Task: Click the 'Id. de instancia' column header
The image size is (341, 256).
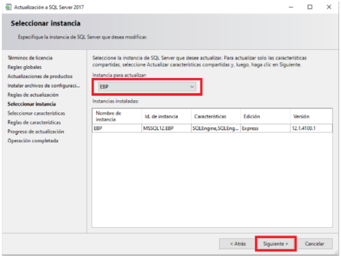Action: (x=167, y=116)
